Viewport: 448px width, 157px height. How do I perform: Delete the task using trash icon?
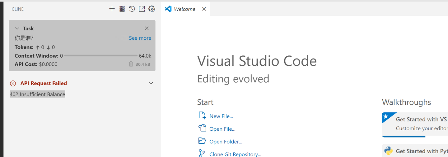(x=131, y=64)
